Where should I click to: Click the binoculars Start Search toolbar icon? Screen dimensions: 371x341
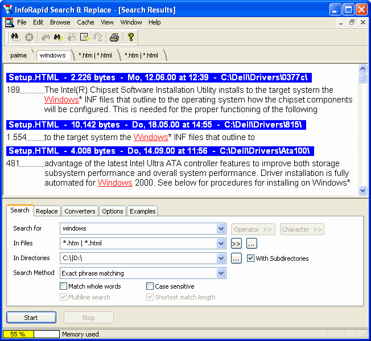(15, 38)
